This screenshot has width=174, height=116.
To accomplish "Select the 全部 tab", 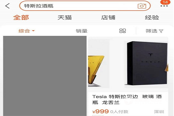I will point(21,17).
